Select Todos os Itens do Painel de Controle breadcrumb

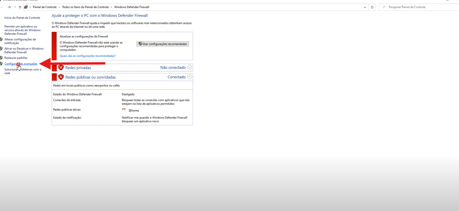click(85, 7)
